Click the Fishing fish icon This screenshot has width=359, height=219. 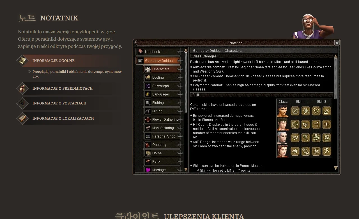point(148,103)
